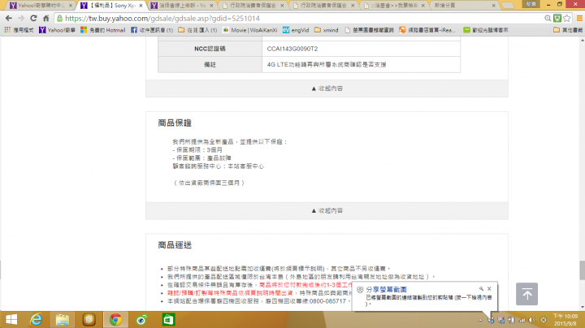Go back to previous page

[9, 18]
